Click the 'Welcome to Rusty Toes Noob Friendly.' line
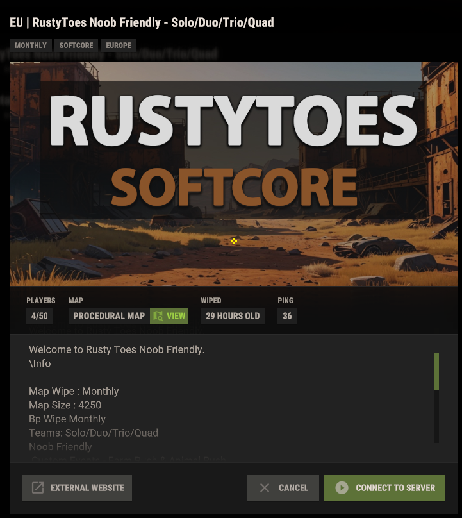The image size is (462, 518). click(x=117, y=349)
